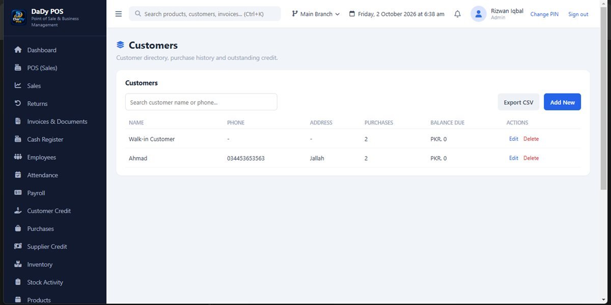Click the Attendance calendar-check icon
The height and width of the screenshot is (305, 611).
[18, 175]
